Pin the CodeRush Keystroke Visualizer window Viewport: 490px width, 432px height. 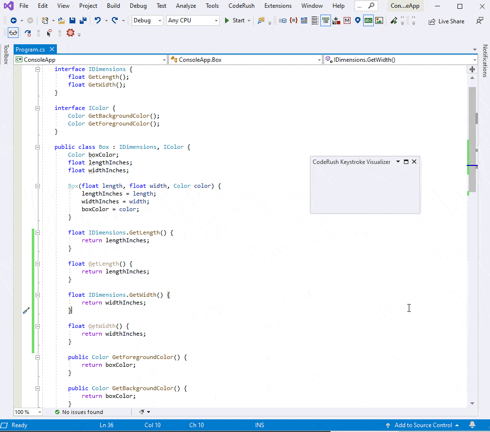tap(406, 162)
